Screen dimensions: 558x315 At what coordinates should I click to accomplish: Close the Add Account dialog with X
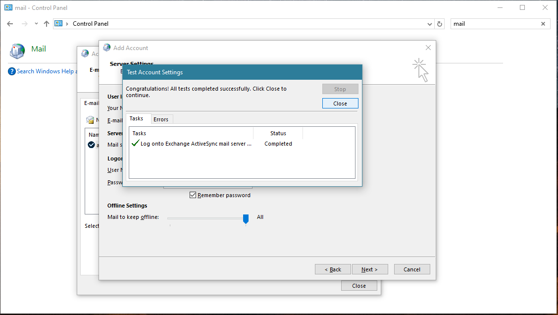pyautogui.click(x=428, y=48)
